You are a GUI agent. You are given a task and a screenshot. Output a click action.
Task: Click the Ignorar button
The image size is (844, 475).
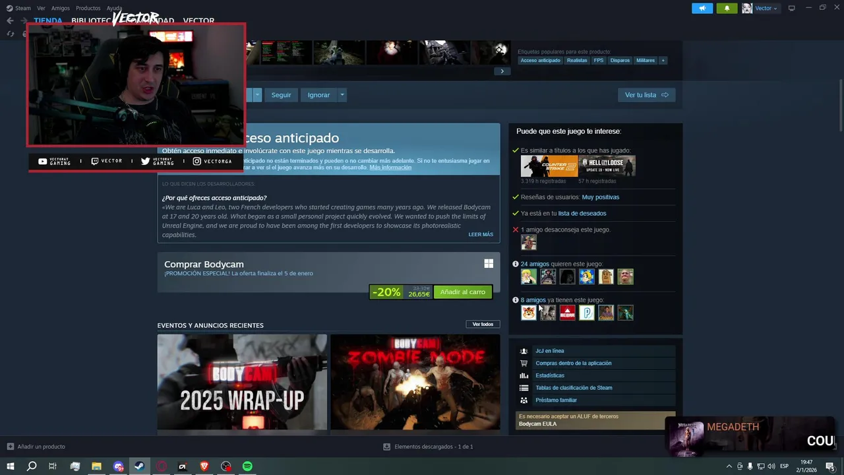click(318, 95)
